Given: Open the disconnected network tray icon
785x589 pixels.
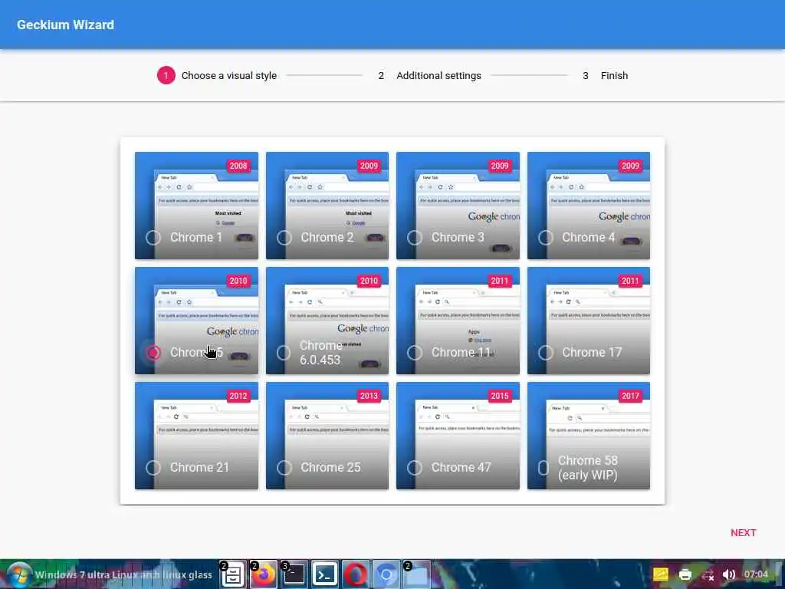Looking at the screenshot, I should click(708, 575).
